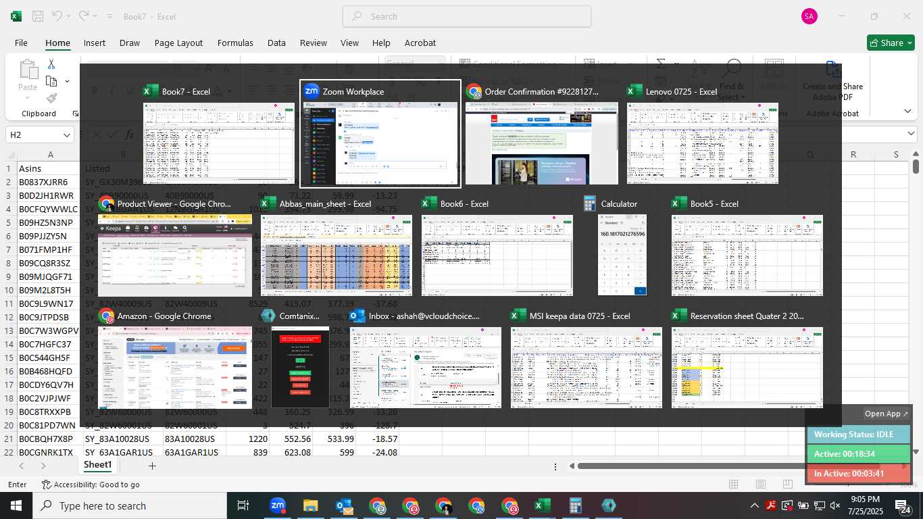This screenshot has width=923, height=519.
Task: Open the SA account avatar
Action: (x=809, y=16)
